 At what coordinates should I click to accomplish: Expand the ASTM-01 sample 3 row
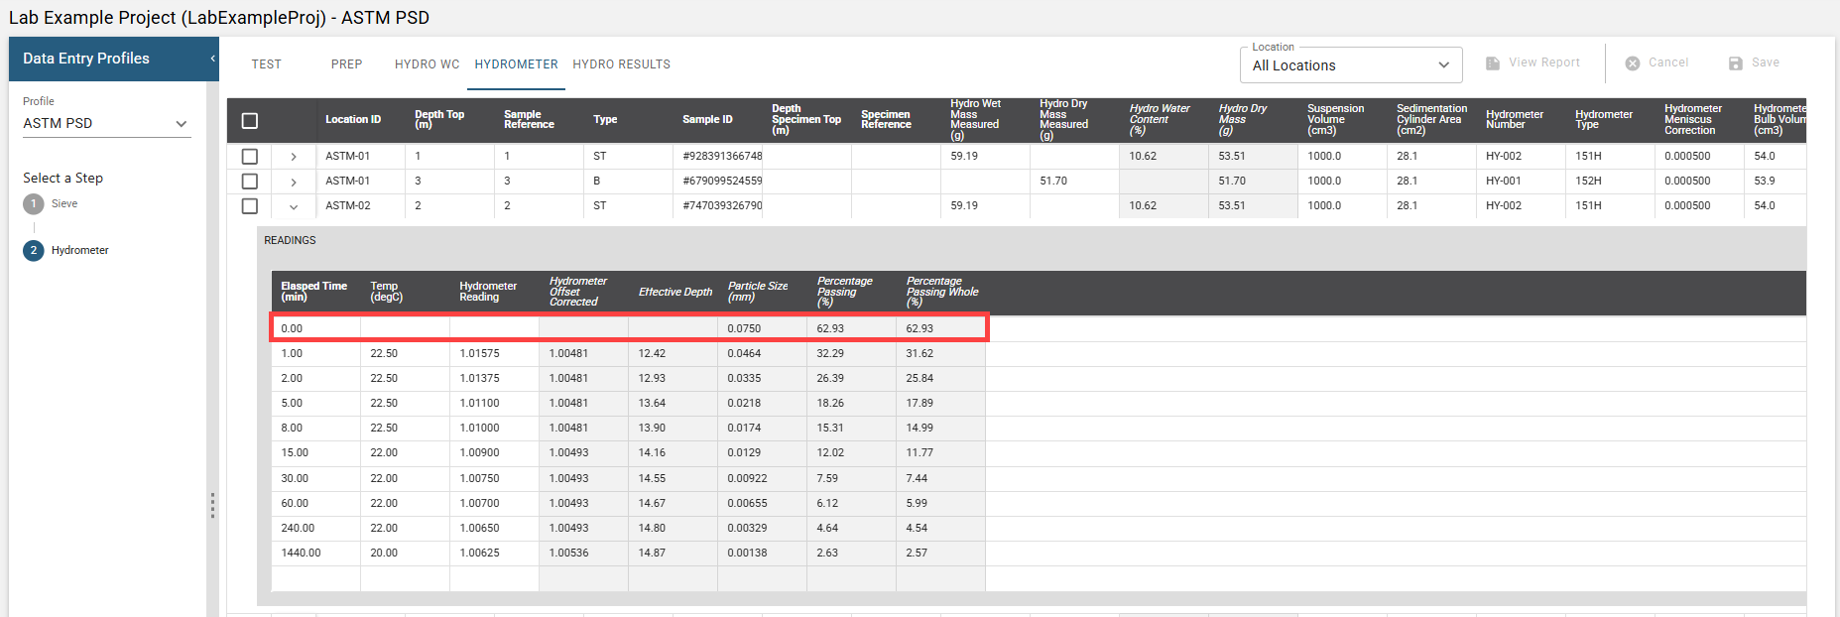pyautogui.click(x=294, y=183)
